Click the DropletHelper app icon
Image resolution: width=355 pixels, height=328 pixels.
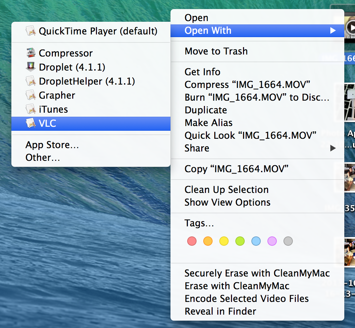click(31, 81)
